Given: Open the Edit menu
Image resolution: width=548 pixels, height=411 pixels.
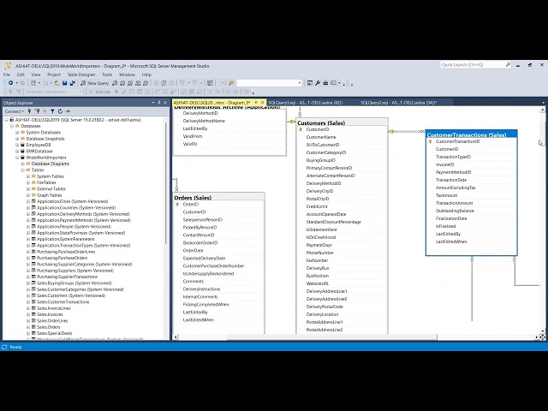Looking at the screenshot, I should tap(21, 74).
